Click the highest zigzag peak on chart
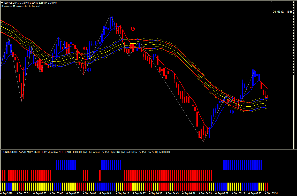Viewport: 297px width, 196px height. click(111, 15)
